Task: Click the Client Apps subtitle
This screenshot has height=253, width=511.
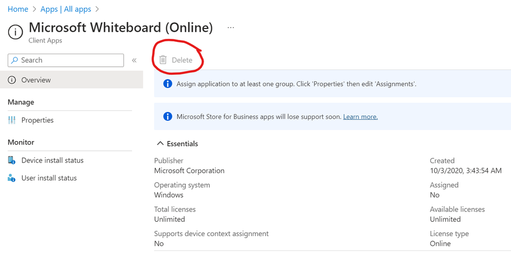Action: pos(46,41)
